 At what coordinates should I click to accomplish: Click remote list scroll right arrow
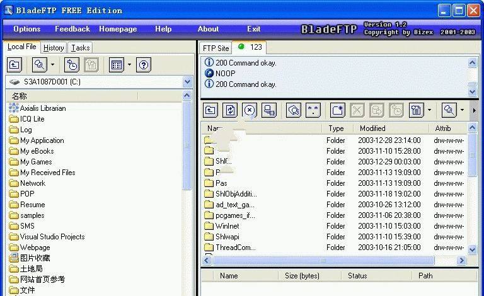pyautogui.click(x=461, y=261)
